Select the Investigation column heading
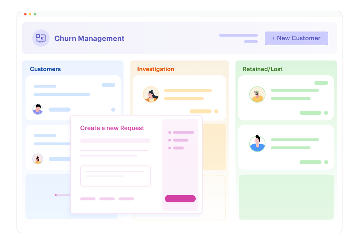Viewport: 359px width, 244px height. (x=155, y=69)
